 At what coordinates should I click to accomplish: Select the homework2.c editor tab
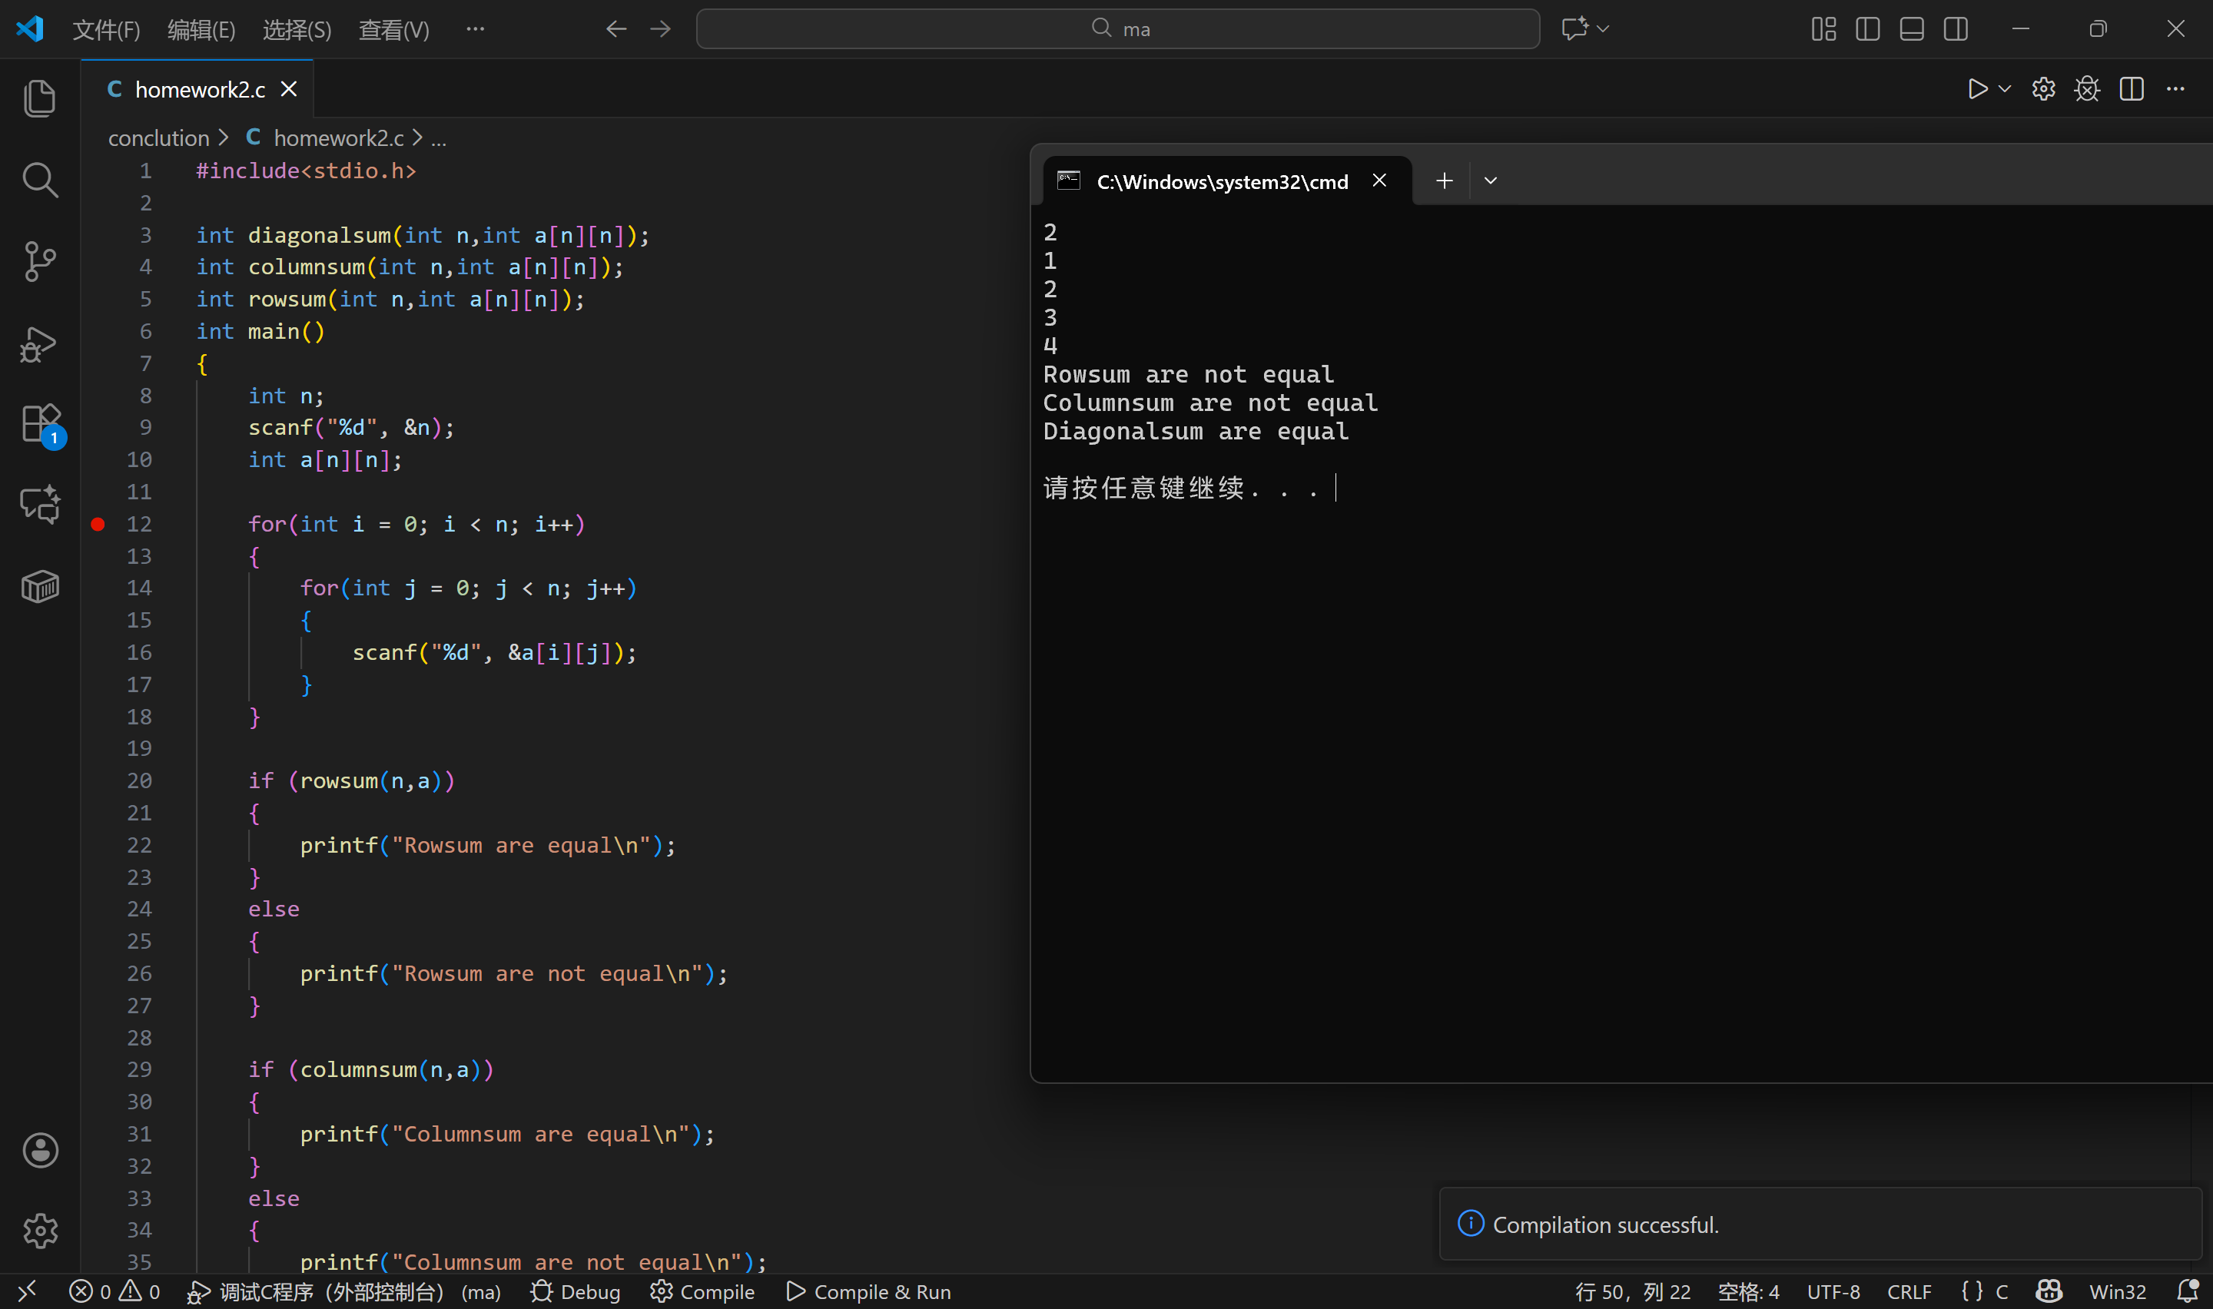199,89
